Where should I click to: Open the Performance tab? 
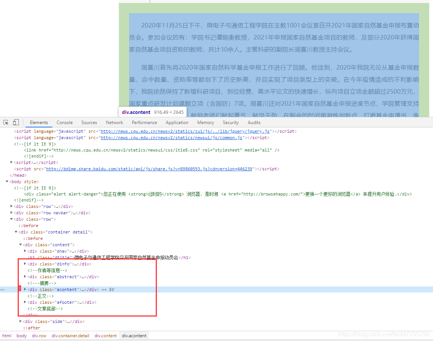coord(144,123)
